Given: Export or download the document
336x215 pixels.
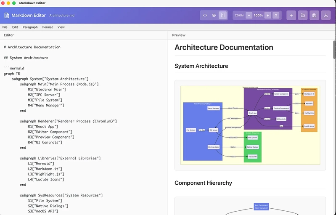Looking at the screenshot, I should 326,16.
